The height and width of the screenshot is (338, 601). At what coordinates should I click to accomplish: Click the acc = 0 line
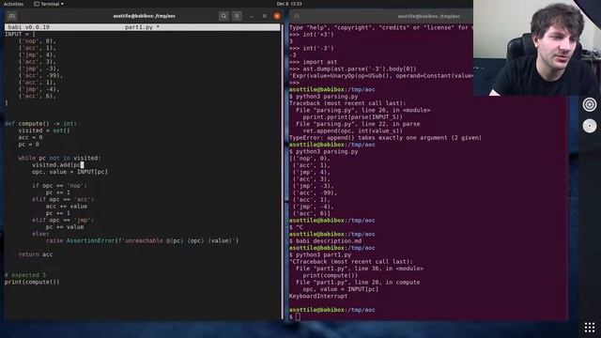(x=30, y=138)
